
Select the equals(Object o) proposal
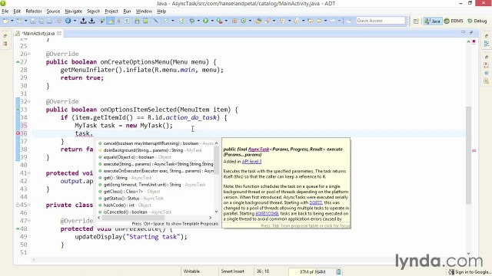coord(155,157)
